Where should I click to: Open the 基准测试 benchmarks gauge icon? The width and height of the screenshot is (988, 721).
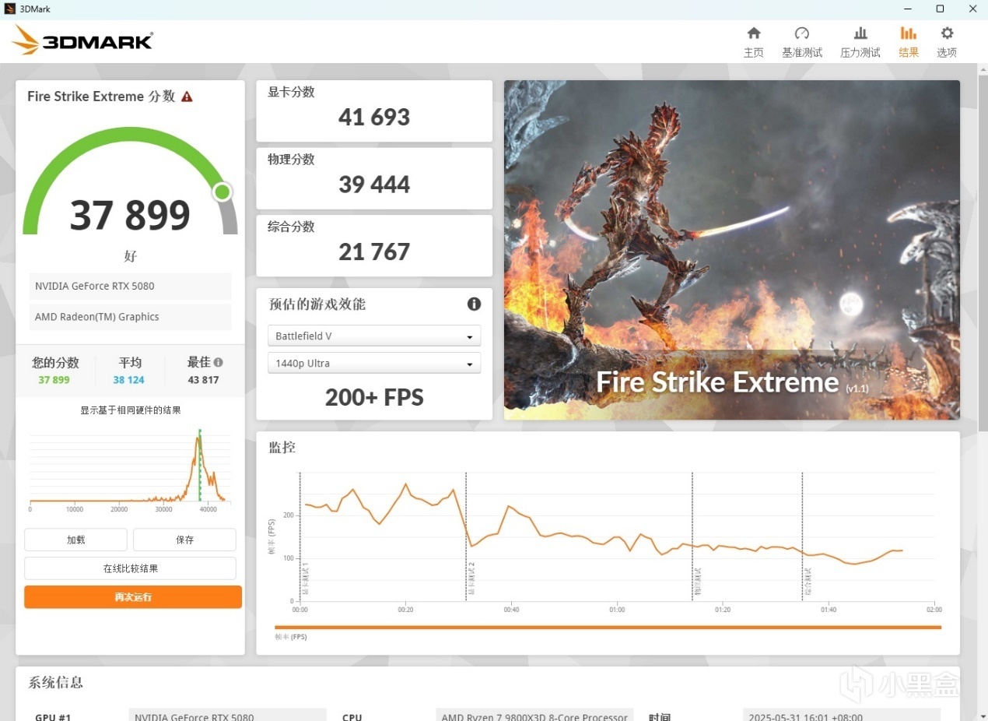pos(802,33)
